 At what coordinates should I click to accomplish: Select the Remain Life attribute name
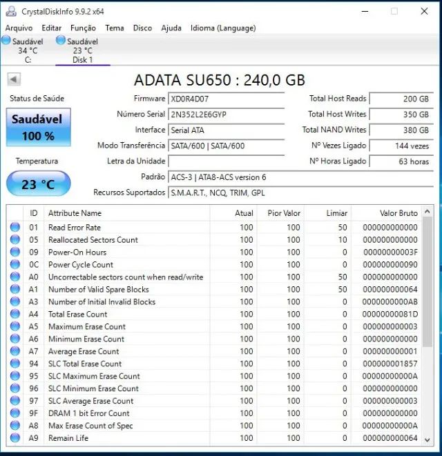pos(68,438)
